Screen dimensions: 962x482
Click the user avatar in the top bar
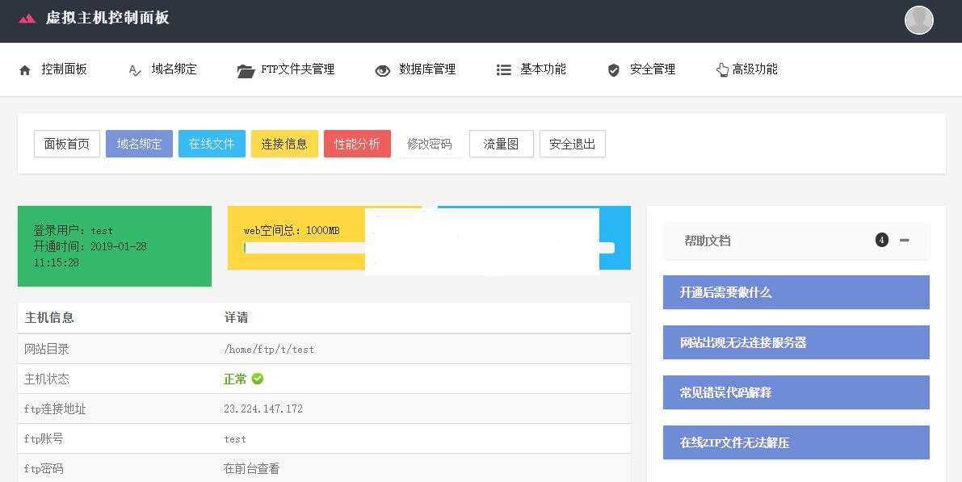pos(918,20)
